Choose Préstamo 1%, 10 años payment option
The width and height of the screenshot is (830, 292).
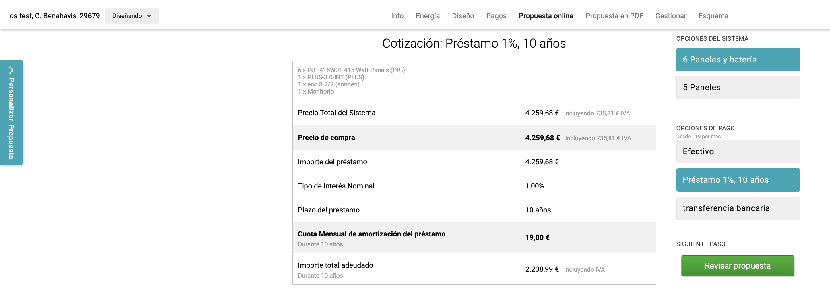(738, 180)
